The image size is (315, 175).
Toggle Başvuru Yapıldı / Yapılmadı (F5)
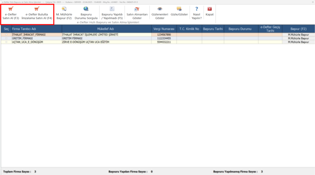(x=112, y=13)
